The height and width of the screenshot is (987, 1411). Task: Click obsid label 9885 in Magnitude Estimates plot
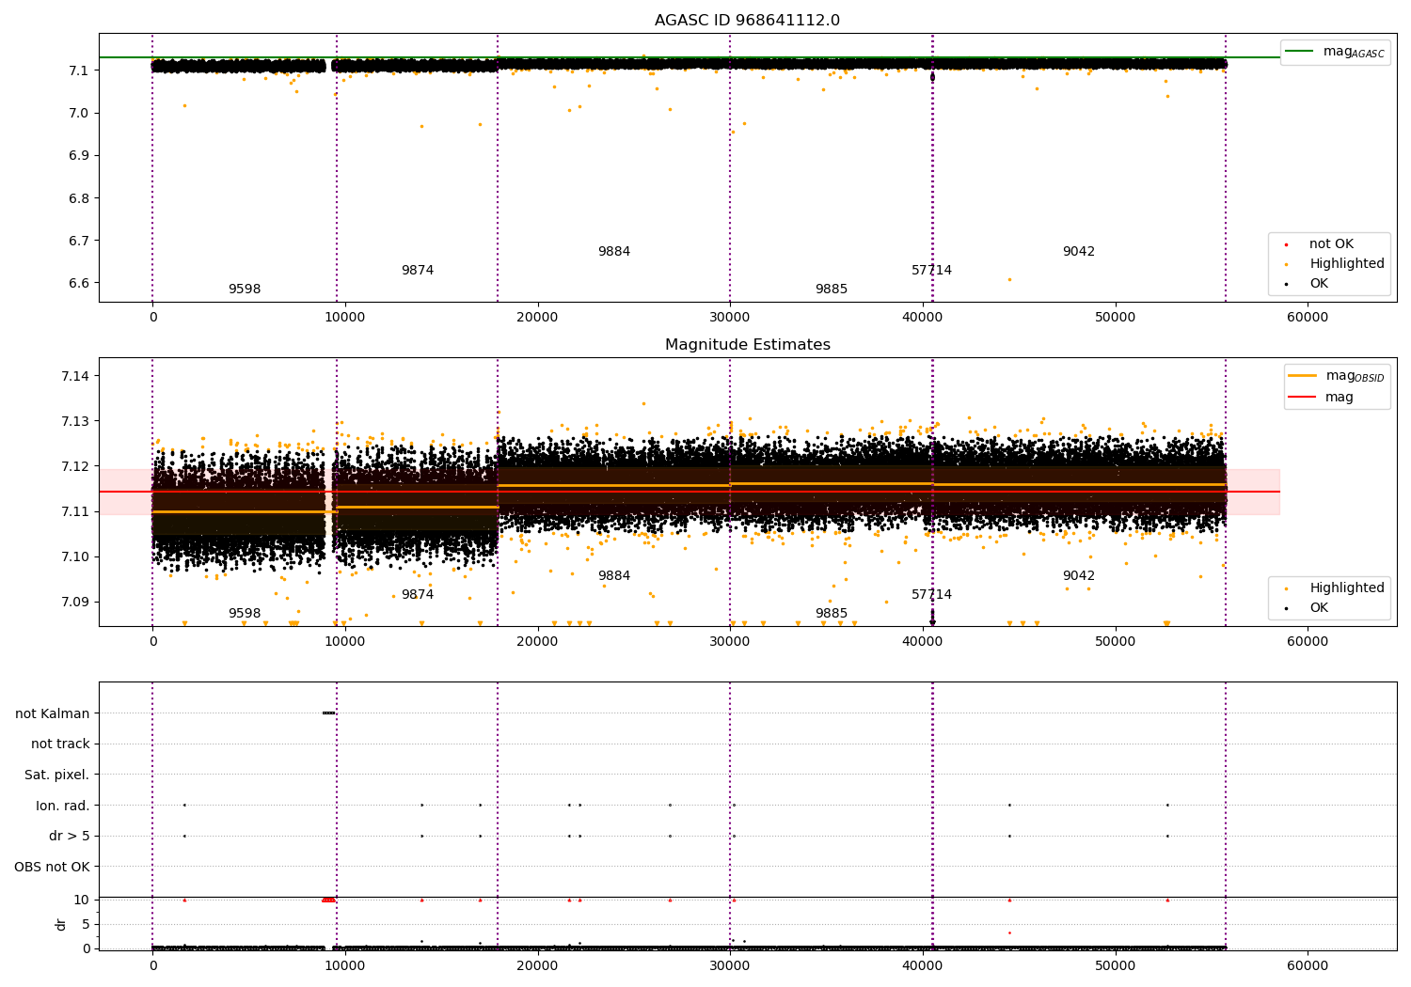pos(832,614)
